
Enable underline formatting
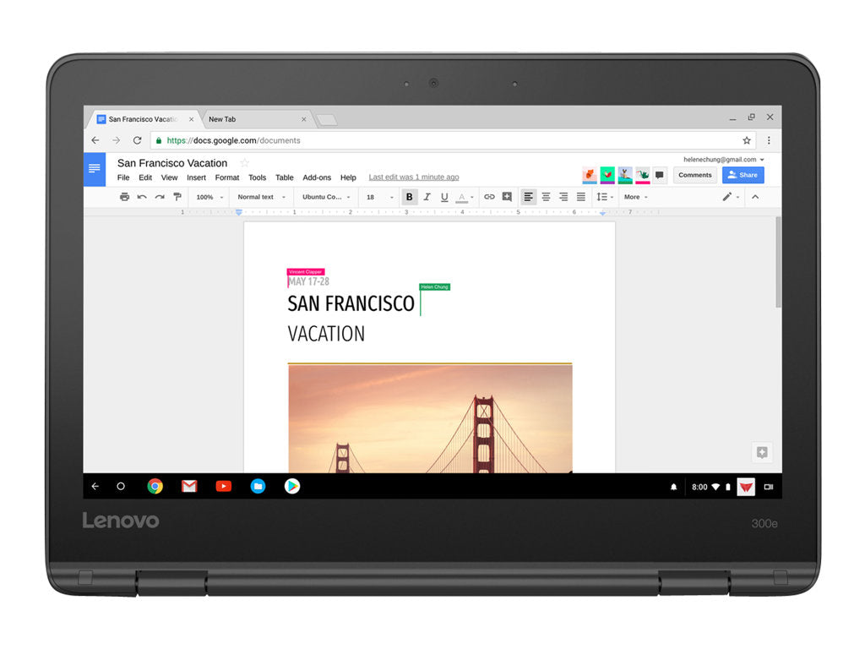coord(444,197)
